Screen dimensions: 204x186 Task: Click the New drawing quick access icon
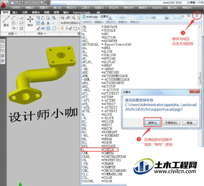click(x=12, y=2)
